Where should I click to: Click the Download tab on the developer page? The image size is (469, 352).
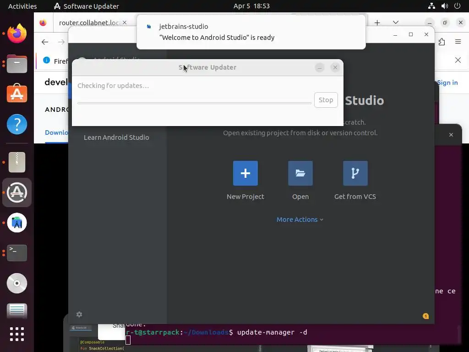point(56,132)
